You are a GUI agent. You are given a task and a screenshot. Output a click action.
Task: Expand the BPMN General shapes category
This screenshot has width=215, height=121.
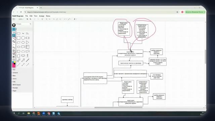16,85
